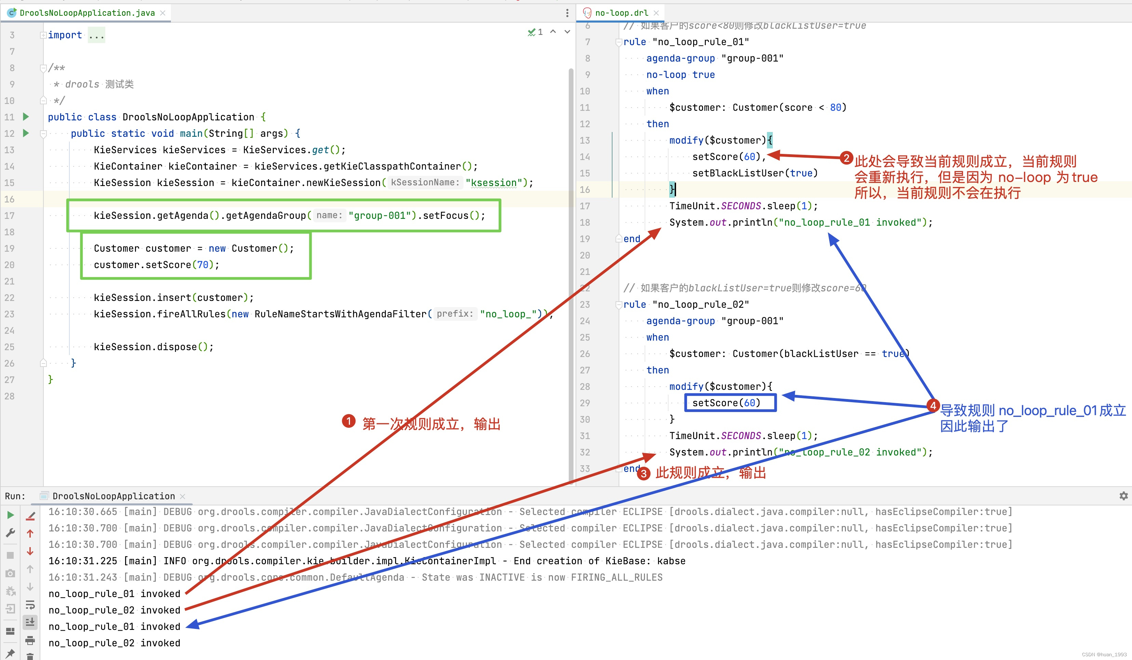Click the Java editor vertical scrollbar

pyautogui.click(x=571, y=270)
